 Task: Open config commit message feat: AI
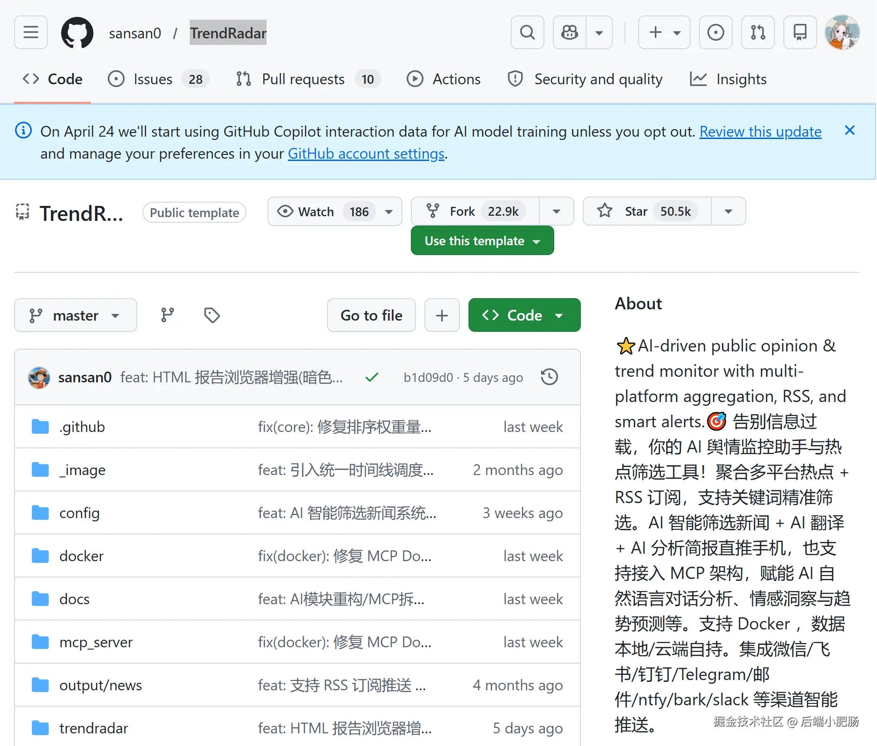click(x=347, y=513)
